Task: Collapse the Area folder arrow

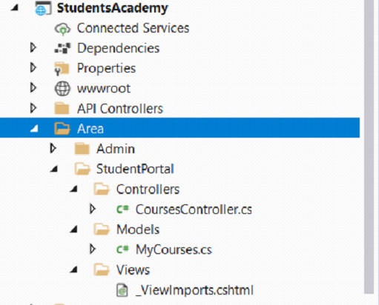Action: (x=34, y=129)
